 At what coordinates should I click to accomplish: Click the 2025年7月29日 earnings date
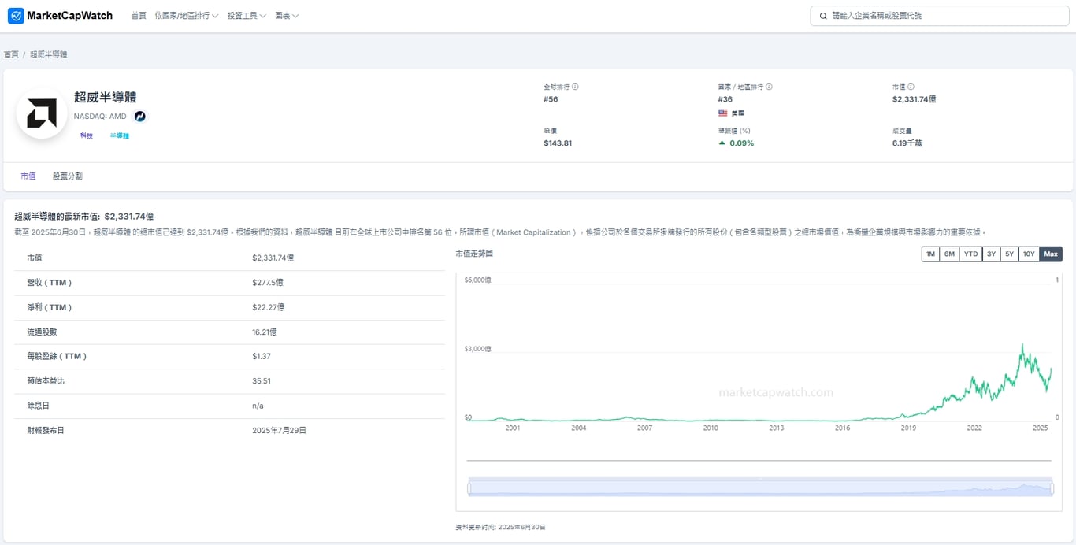click(280, 431)
